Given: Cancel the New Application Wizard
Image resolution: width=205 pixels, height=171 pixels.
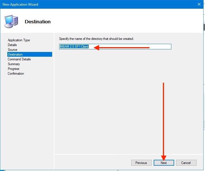Looking at the screenshot, I should click(186, 163).
